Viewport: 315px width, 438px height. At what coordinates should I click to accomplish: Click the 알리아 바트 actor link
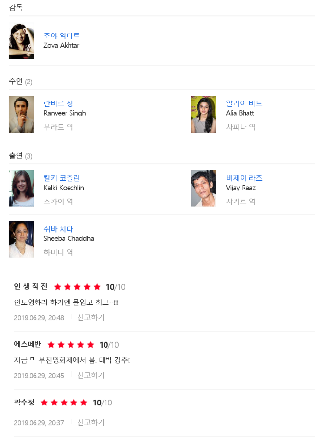point(244,103)
